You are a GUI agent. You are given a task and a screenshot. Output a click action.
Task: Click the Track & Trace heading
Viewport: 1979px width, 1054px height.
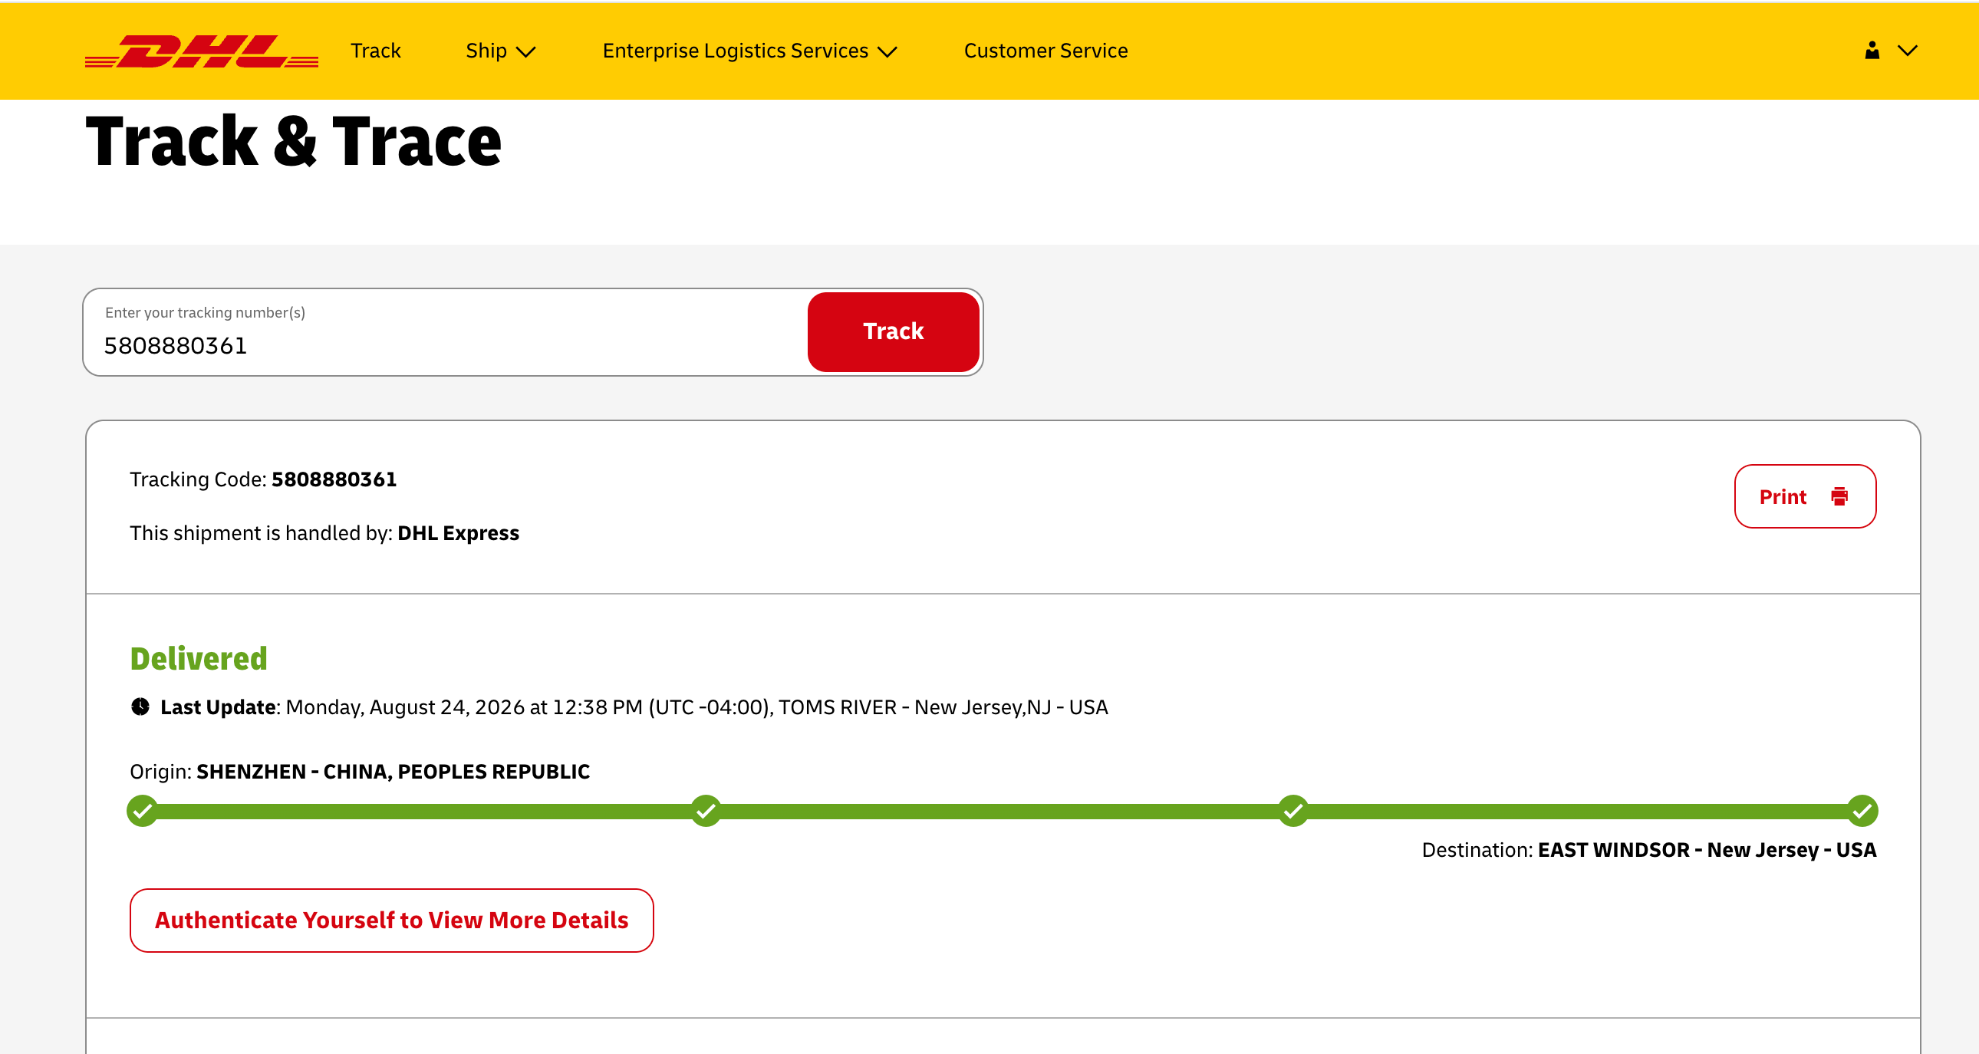[x=294, y=142]
